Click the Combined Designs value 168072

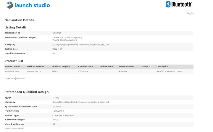[x=56, y=120]
